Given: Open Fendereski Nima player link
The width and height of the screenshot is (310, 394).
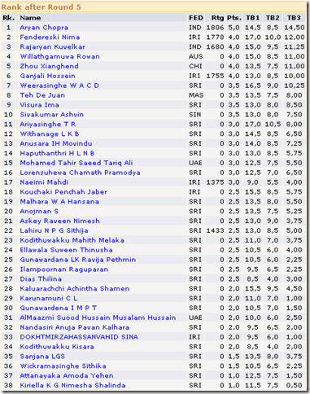Looking at the screenshot, I should click(x=50, y=37).
